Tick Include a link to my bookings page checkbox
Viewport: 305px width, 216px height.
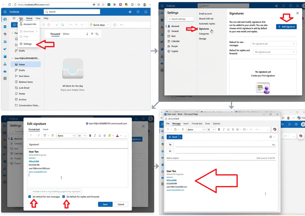30,191
